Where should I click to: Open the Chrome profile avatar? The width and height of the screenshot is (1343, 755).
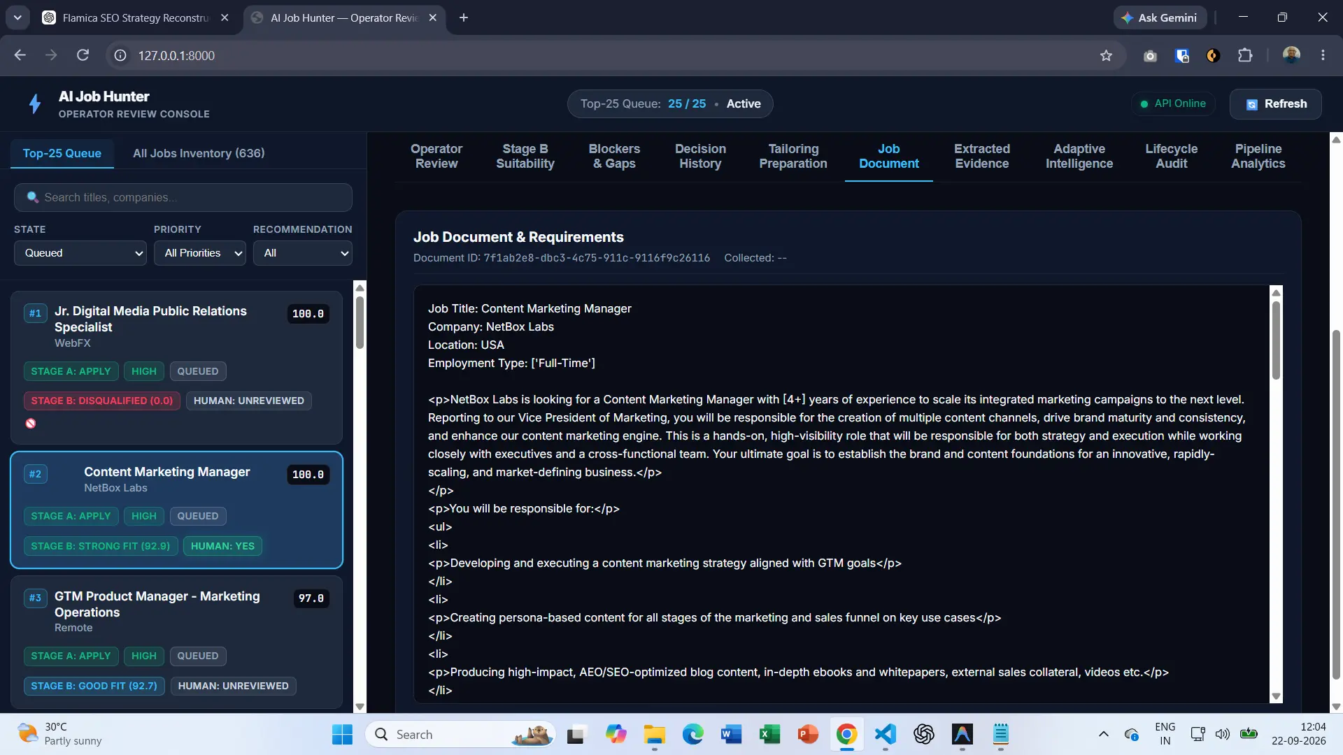pos(1291,55)
